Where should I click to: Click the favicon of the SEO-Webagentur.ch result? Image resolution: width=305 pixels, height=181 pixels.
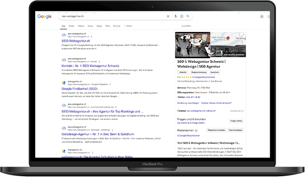64,35
